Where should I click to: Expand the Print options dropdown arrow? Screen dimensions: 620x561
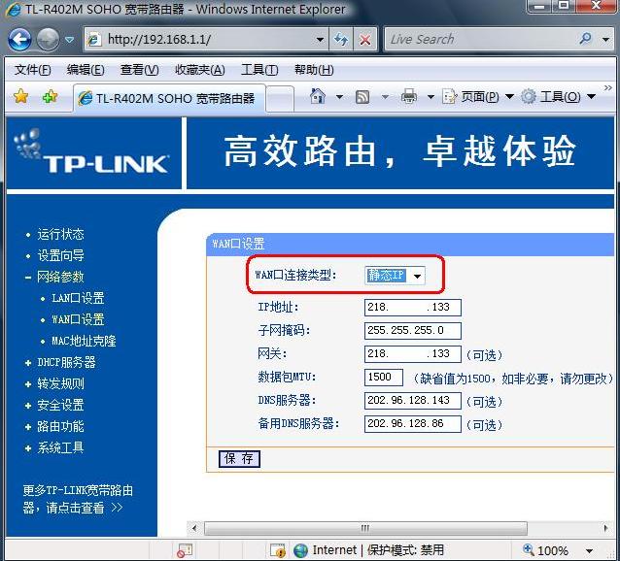(x=431, y=97)
